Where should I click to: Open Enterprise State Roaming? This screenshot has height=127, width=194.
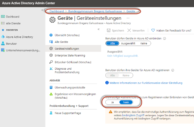point(70,55)
